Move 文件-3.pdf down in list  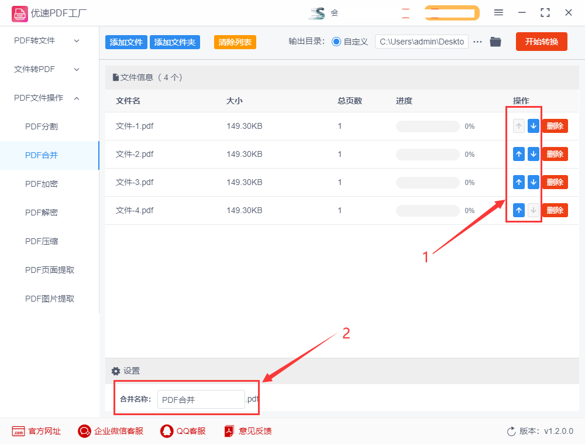click(x=534, y=182)
